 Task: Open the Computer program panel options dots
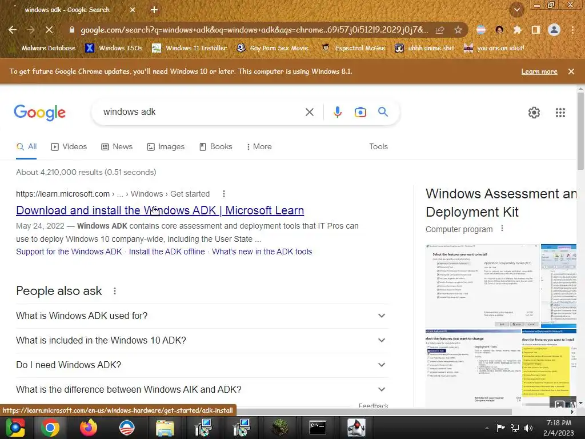tap(502, 228)
